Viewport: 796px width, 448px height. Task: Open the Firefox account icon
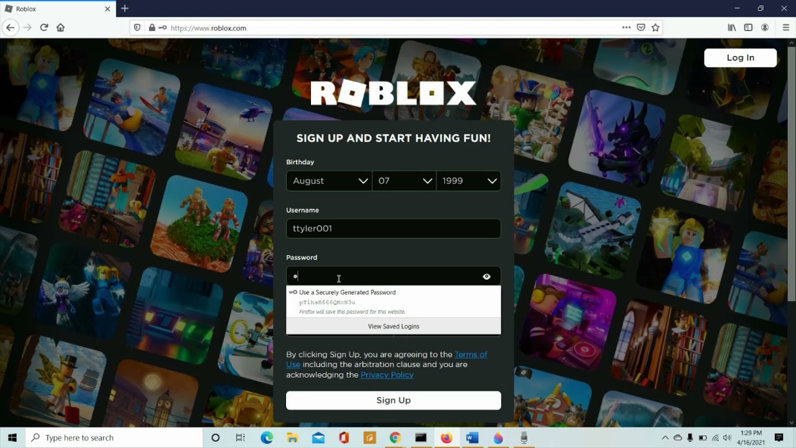pos(765,27)
